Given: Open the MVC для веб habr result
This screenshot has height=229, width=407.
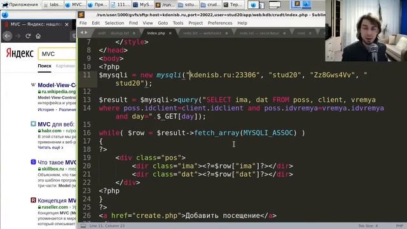Looking at the screenshot, I should click(57, 124).
